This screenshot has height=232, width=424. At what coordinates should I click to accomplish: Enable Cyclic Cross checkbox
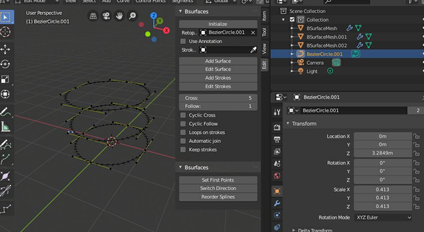point(183,115)
